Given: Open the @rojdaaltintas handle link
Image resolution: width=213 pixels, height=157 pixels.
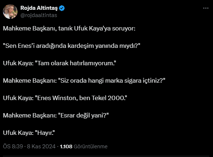Looking at the screenshot, I should click(39, 15).
